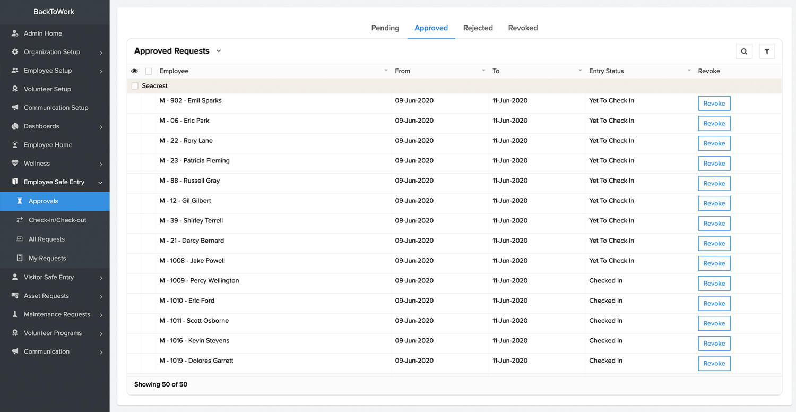Revoke Dolores Garrett's approved request

coord(714,364)
